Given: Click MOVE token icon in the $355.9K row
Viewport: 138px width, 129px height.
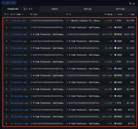Looking at the screenshot, I should pyautogui.click(x=115, y=75).
